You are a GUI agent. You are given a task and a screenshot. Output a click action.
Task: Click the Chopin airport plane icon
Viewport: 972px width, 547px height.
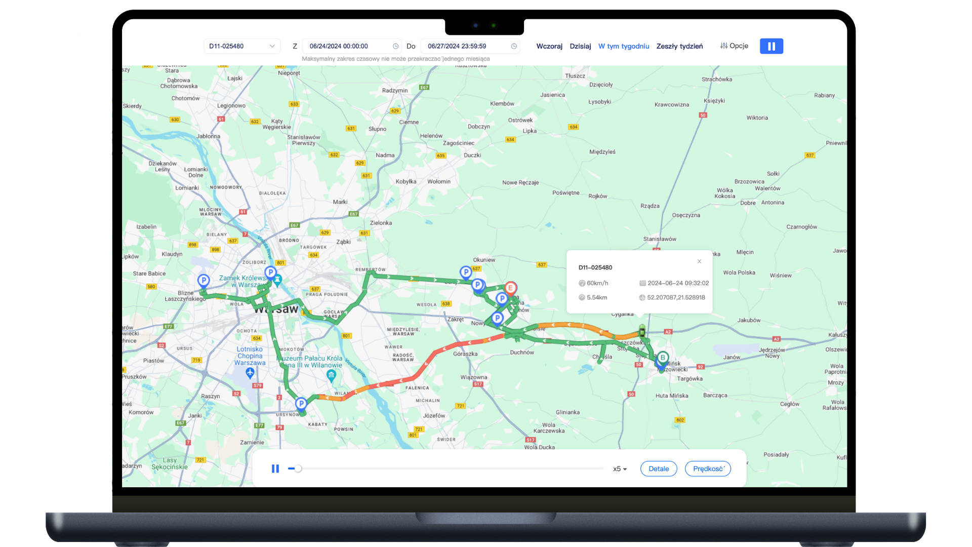click(x=250, y=373)
